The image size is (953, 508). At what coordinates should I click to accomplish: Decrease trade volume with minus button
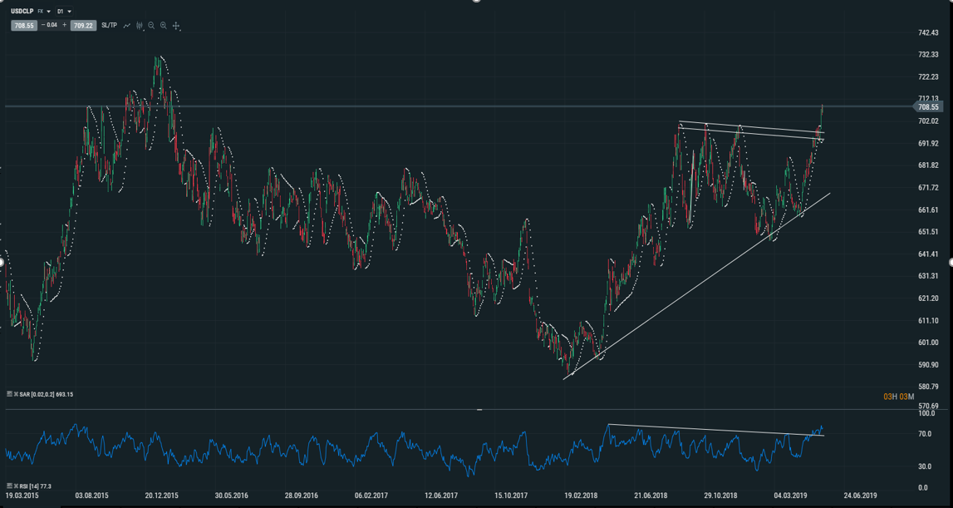point(42,26)
